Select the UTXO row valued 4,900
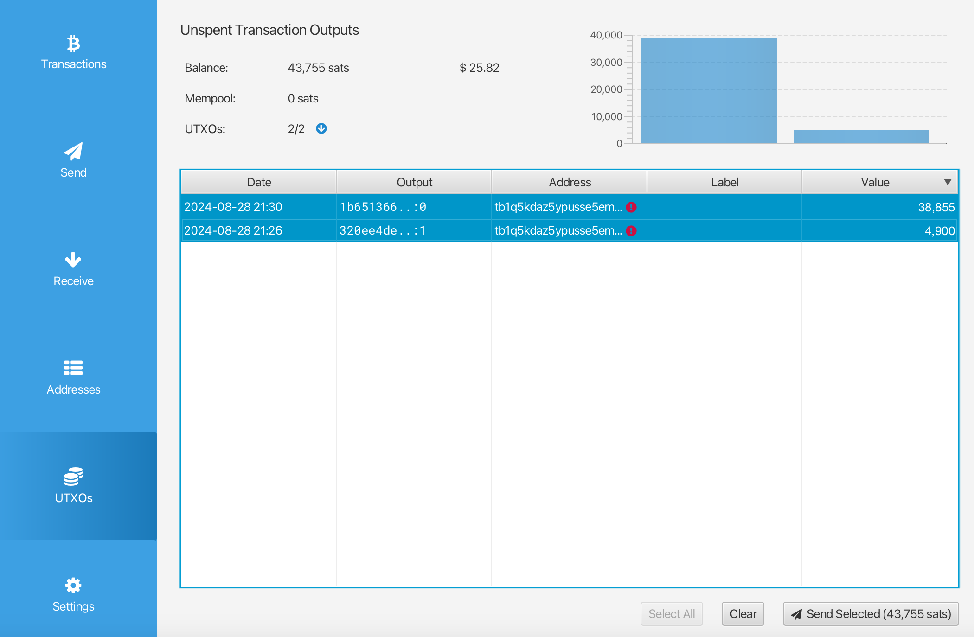 (569, 231)
